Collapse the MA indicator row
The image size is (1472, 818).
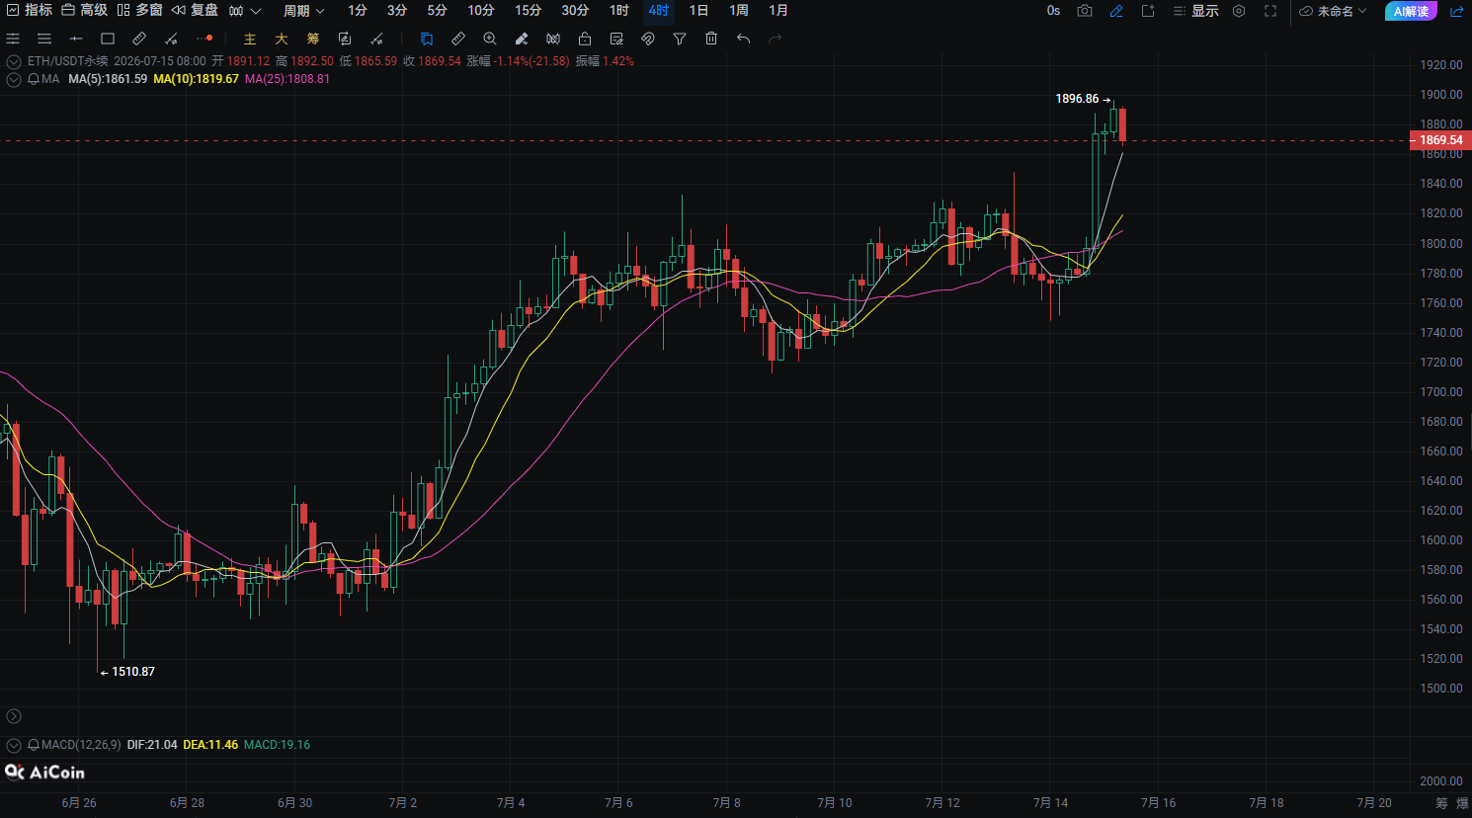tap(14, 79)
